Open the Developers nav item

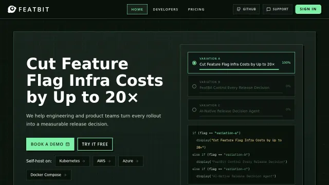pos(166,9)
